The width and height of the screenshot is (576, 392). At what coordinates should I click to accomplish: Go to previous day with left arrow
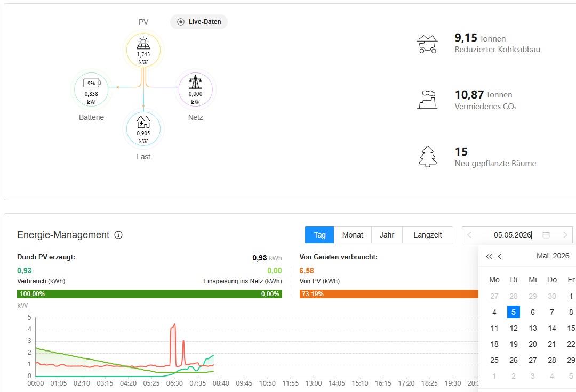469,235
